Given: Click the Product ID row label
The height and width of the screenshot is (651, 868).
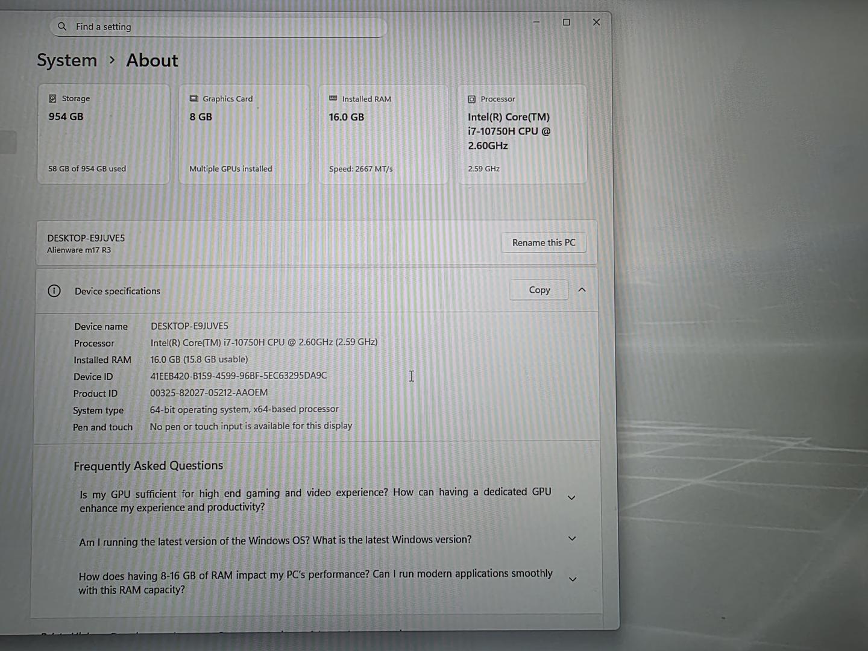Looking at the screenshot, I should pyautogui.click(x=95, y=394).
